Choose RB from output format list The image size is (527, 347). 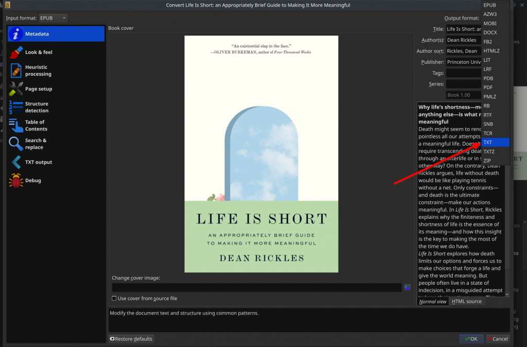(495, 106)
